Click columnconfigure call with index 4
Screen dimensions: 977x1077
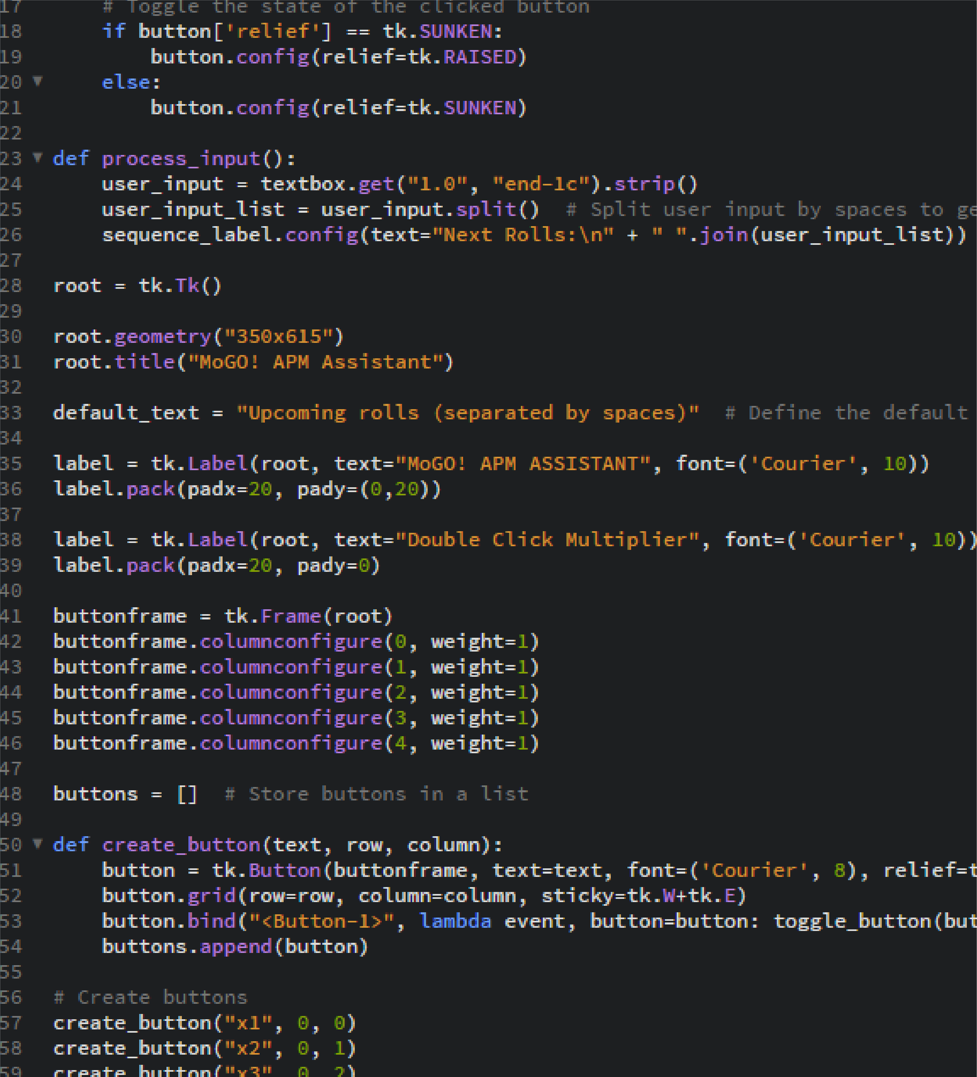[x=291, y=743]
